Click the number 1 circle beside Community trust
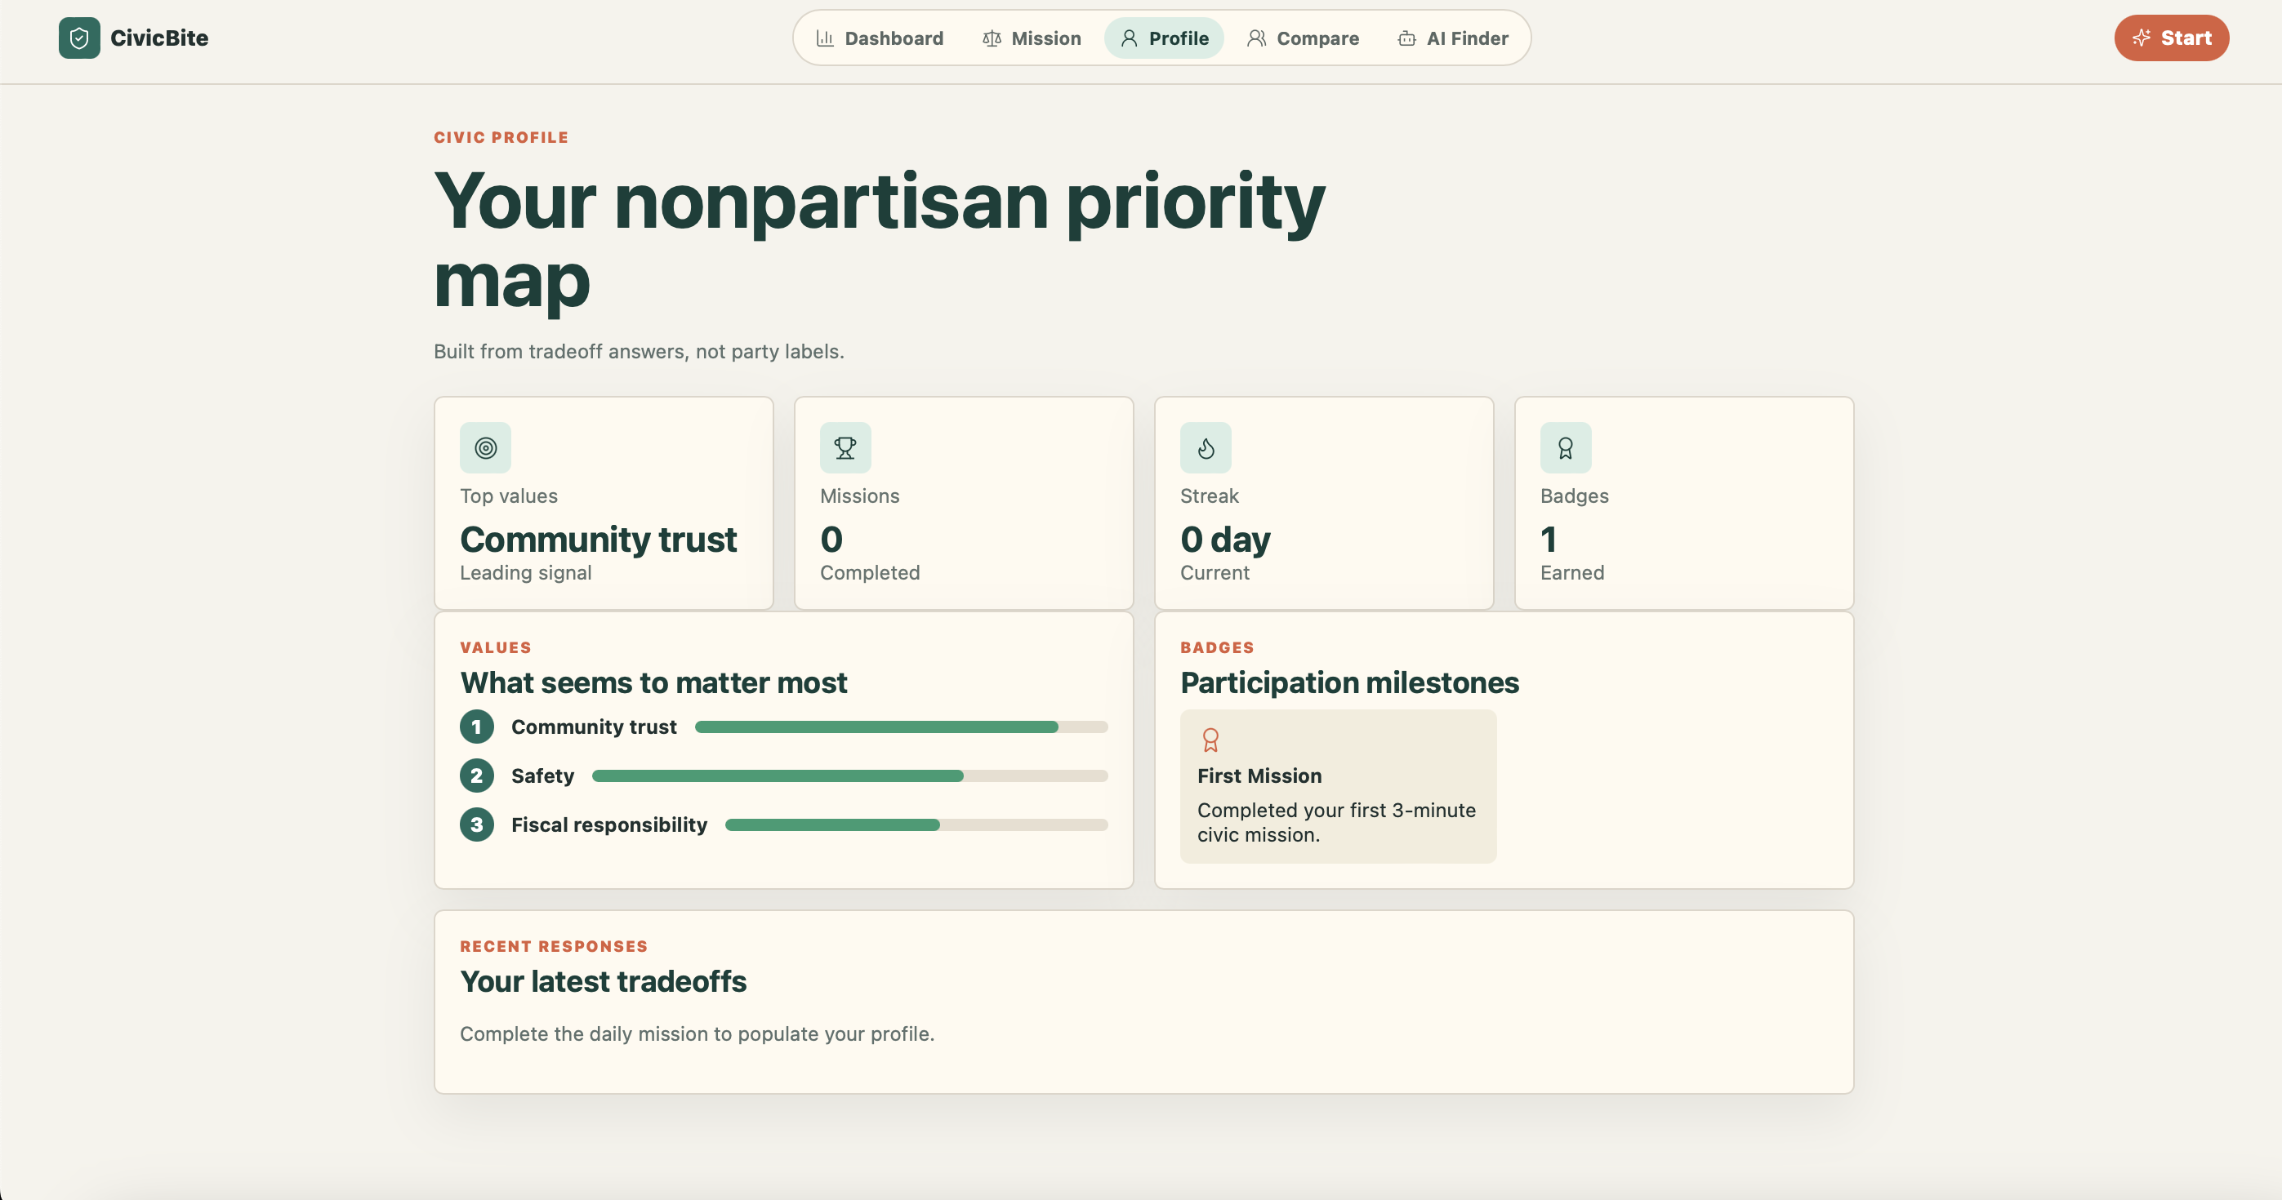Image resolution: width=2282 pixels, height=1200 pixels. tap(477, 727)
